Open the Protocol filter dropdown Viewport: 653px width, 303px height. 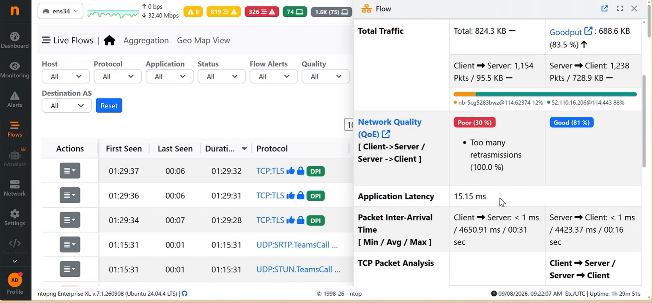pyautogui.click(x=118, y=76)
